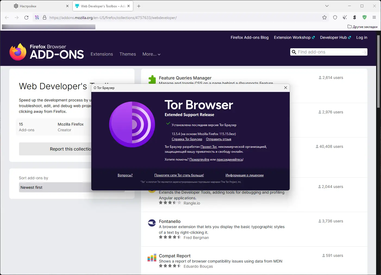Click the Fontanello add-on icon

(x=152, y=223)
